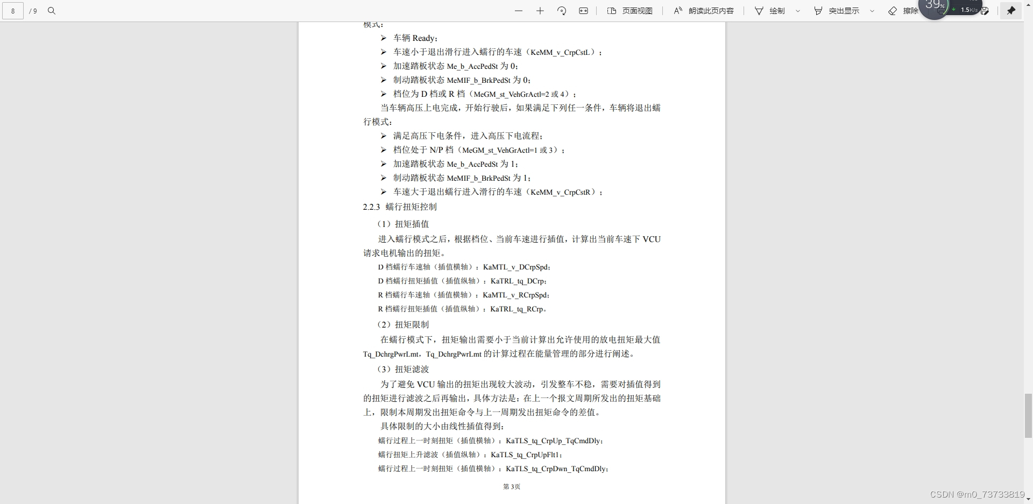The width and height of the screenshot is (1033, 504).
Task: Expand the 突出显示 highlighter options
Action: click(x=872, y=11)
